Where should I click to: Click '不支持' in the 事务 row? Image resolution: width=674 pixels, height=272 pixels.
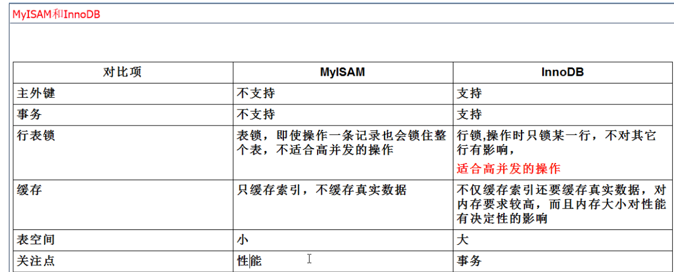coord(256,114)
